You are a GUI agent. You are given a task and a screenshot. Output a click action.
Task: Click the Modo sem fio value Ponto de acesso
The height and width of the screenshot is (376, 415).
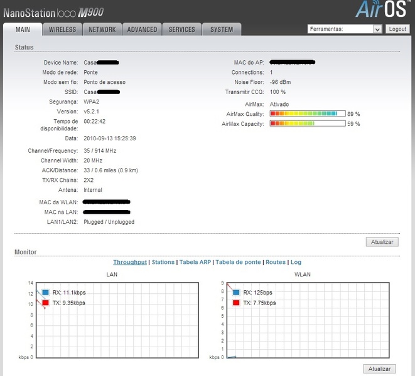tap(105, 82)
